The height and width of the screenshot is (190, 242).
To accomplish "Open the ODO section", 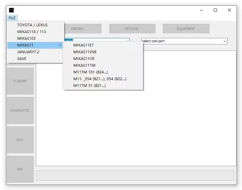I will (20, 140).
